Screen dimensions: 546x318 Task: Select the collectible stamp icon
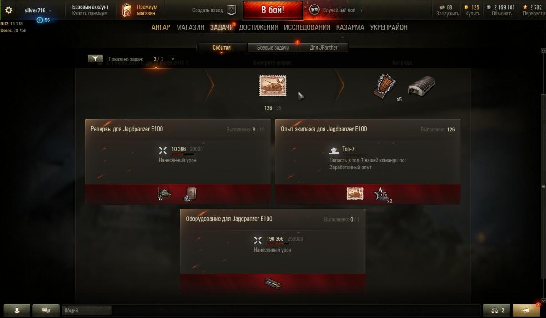point(273,86)
